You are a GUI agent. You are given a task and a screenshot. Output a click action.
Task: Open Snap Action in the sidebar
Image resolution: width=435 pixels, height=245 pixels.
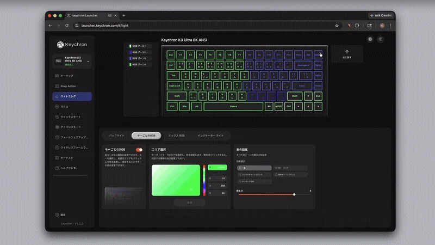(72, 86)
